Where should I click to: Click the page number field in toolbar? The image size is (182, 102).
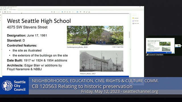tap(57, 12)
